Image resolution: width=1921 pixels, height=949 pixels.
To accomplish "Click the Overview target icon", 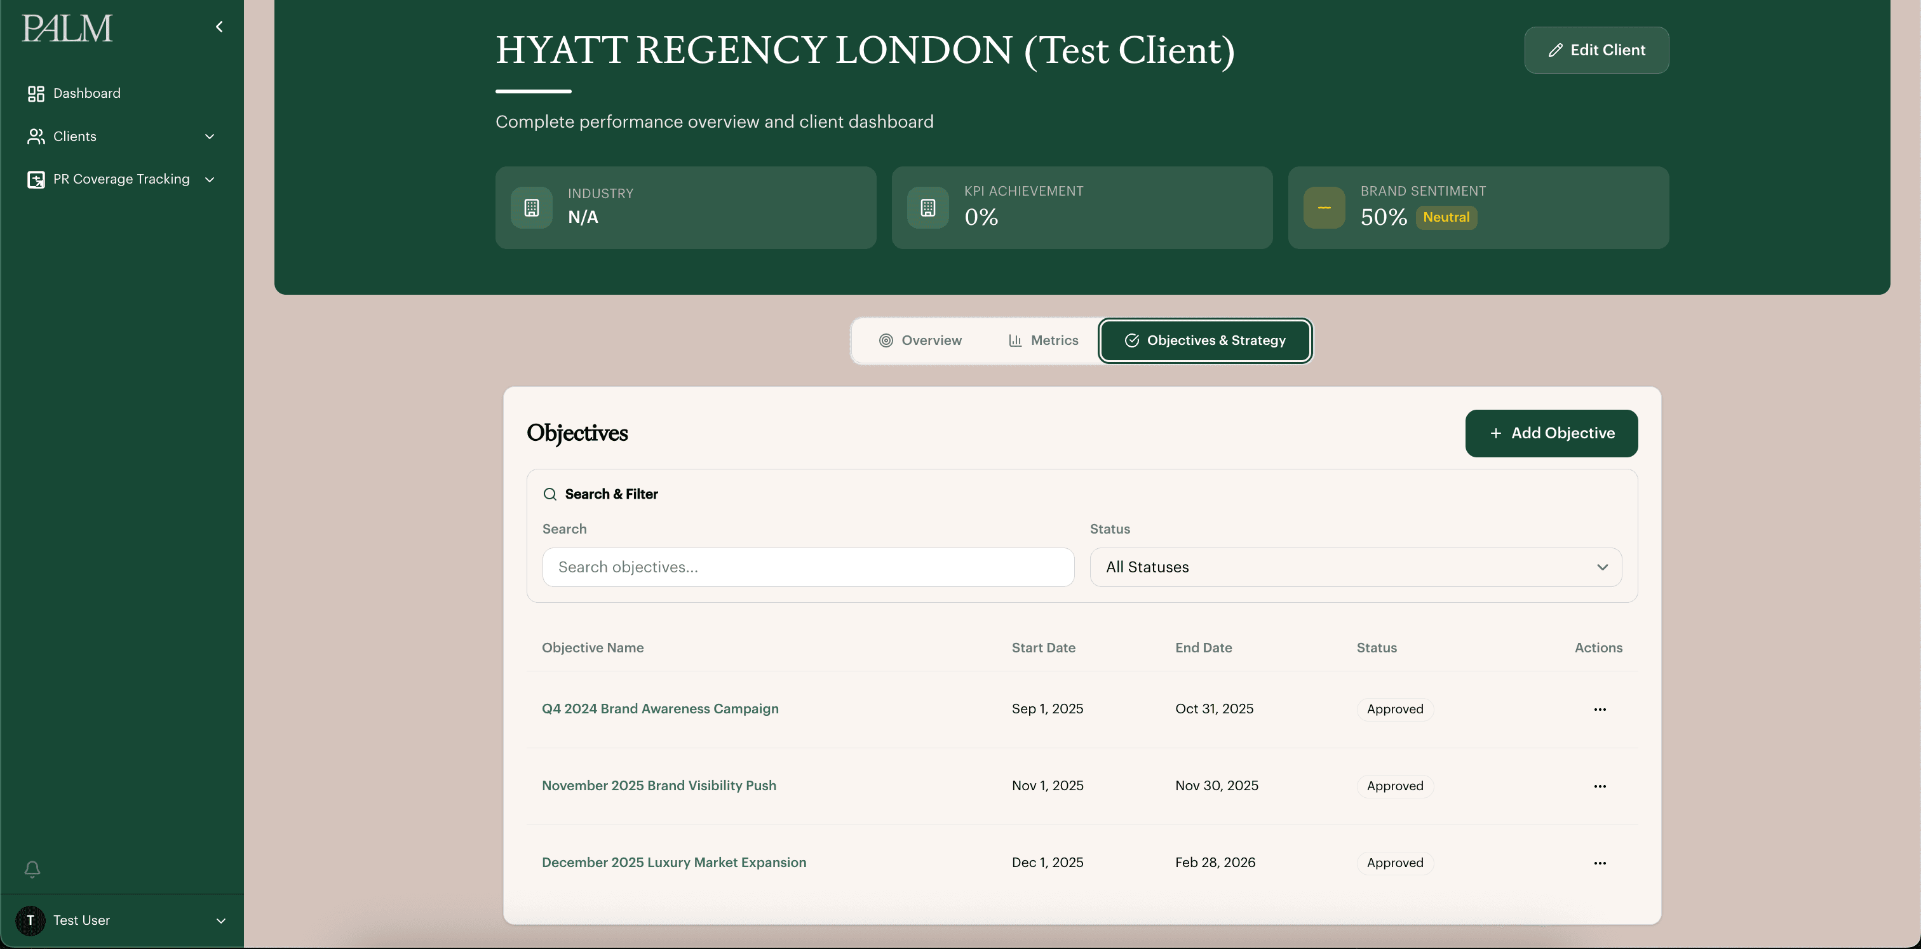I will tap(886, 340).
